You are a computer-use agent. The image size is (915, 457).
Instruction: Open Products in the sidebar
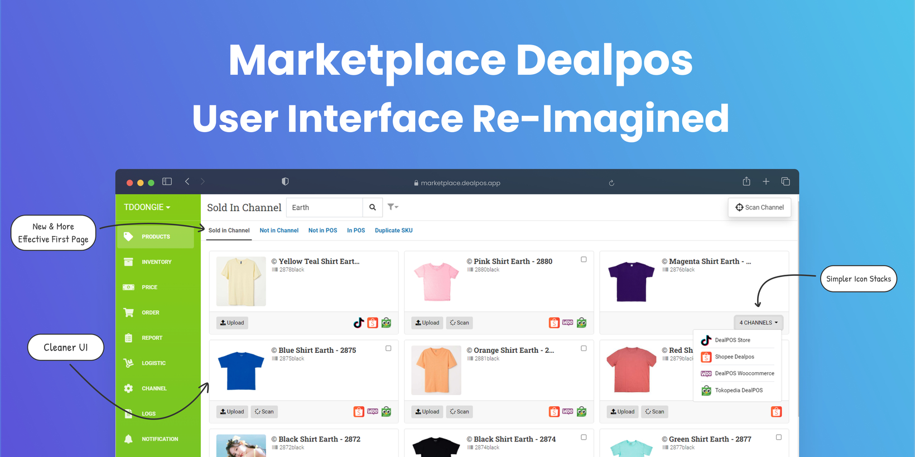coord(156,236)
